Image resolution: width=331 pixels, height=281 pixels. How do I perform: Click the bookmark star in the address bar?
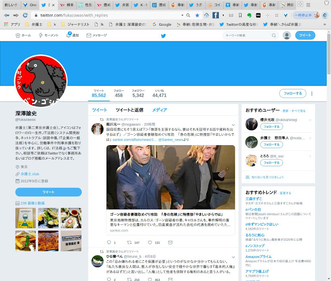[197, 15]
